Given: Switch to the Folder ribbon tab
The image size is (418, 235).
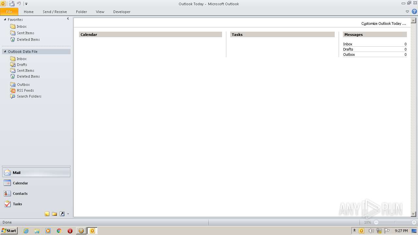Looking at the screenshot, I should pos(82,12).
